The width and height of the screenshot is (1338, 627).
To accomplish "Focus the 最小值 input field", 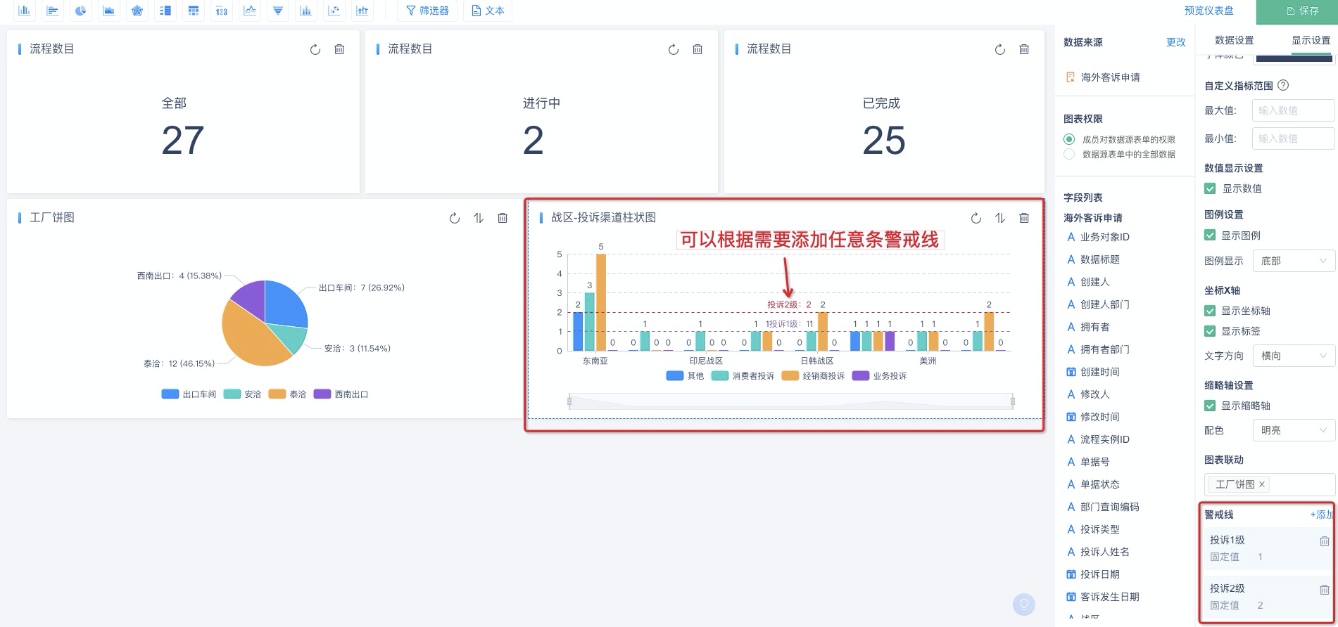I will (x=1293, y=138).
